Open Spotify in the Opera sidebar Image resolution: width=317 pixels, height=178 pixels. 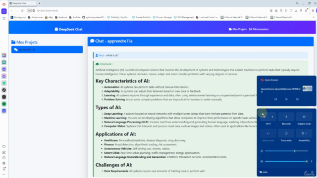(4, 104)
